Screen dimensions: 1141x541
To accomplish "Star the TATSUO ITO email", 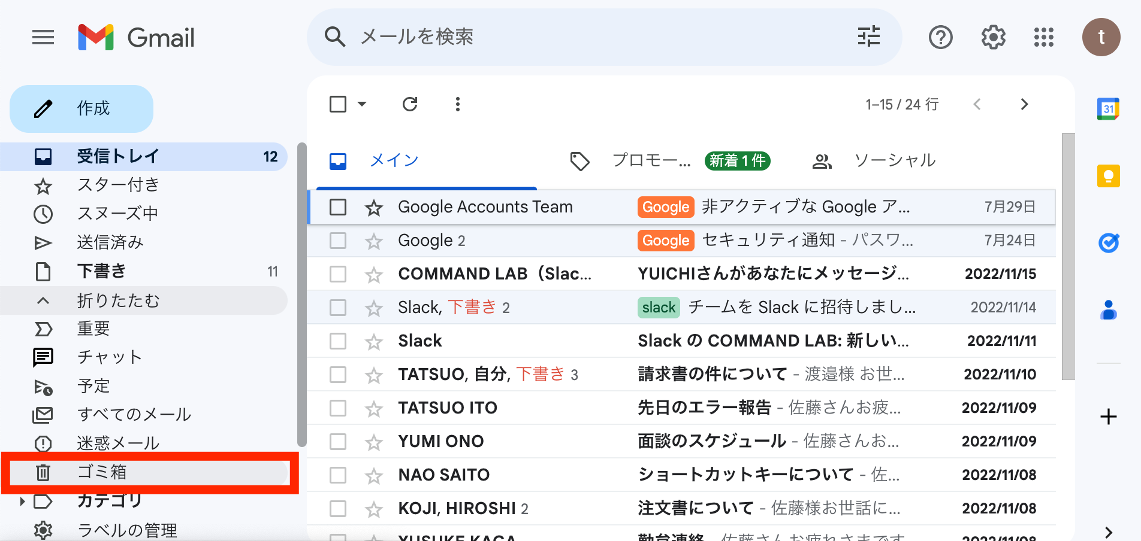I will point(374,409).
